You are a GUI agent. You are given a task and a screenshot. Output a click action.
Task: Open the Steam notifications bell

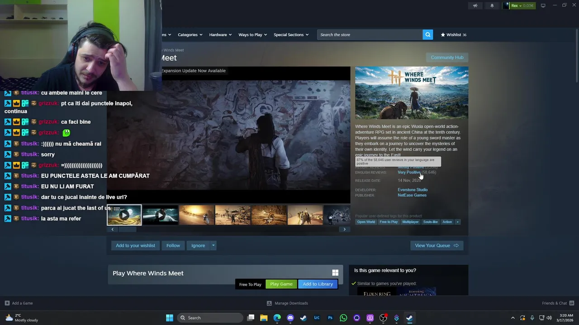492,6
